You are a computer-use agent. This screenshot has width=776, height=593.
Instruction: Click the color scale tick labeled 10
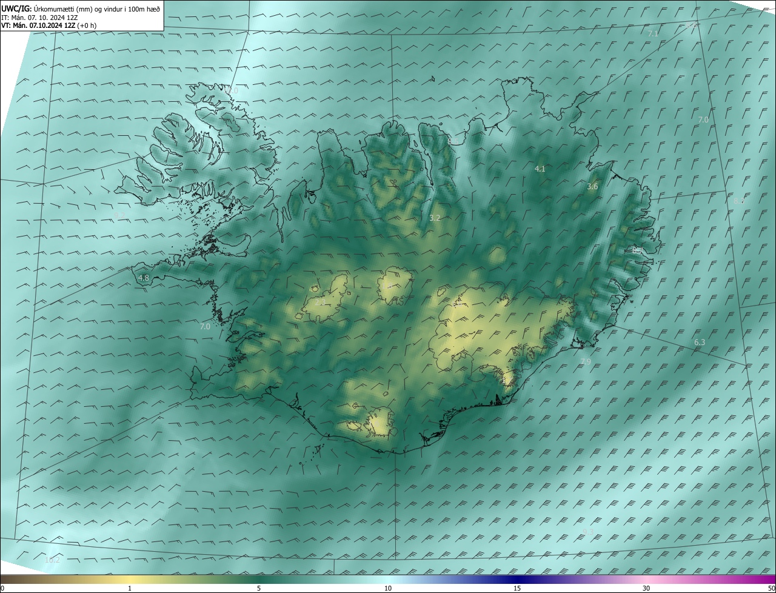point(388,588)
